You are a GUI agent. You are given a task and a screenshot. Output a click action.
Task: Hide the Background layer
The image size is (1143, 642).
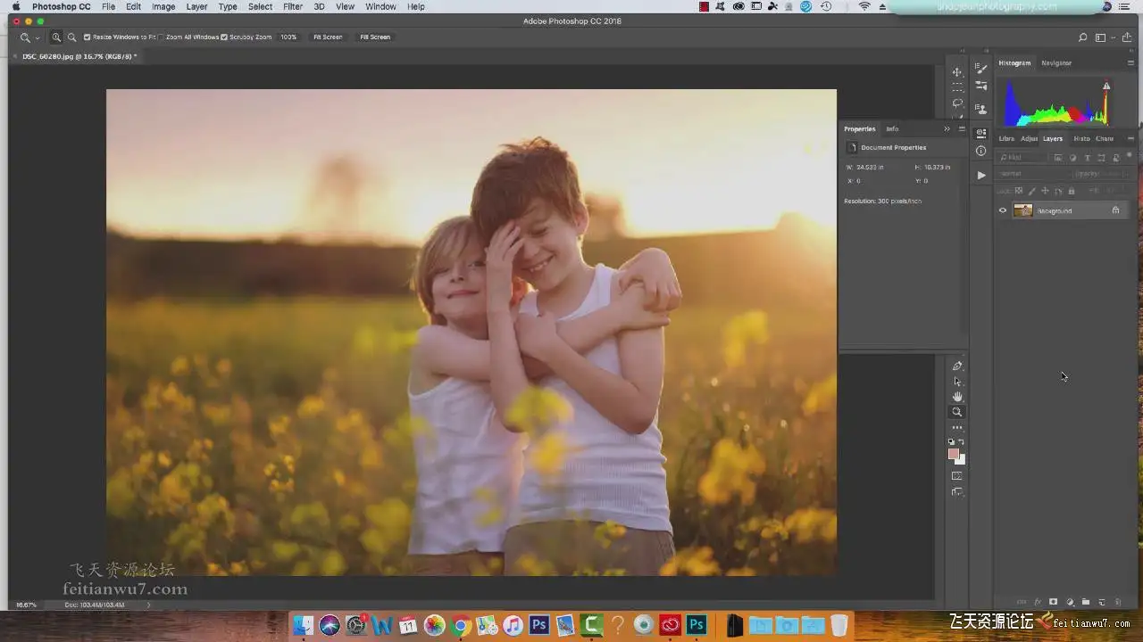click(1003, 211)
